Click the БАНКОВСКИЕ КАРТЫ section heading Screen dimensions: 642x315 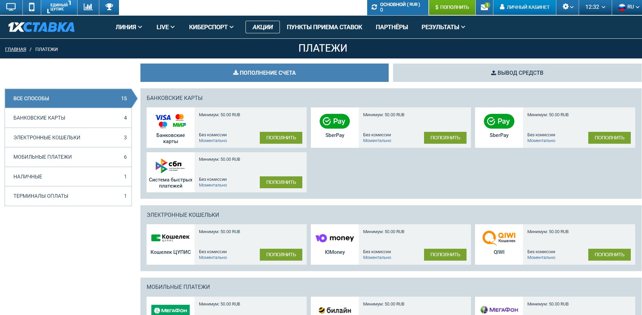[174, 98]
